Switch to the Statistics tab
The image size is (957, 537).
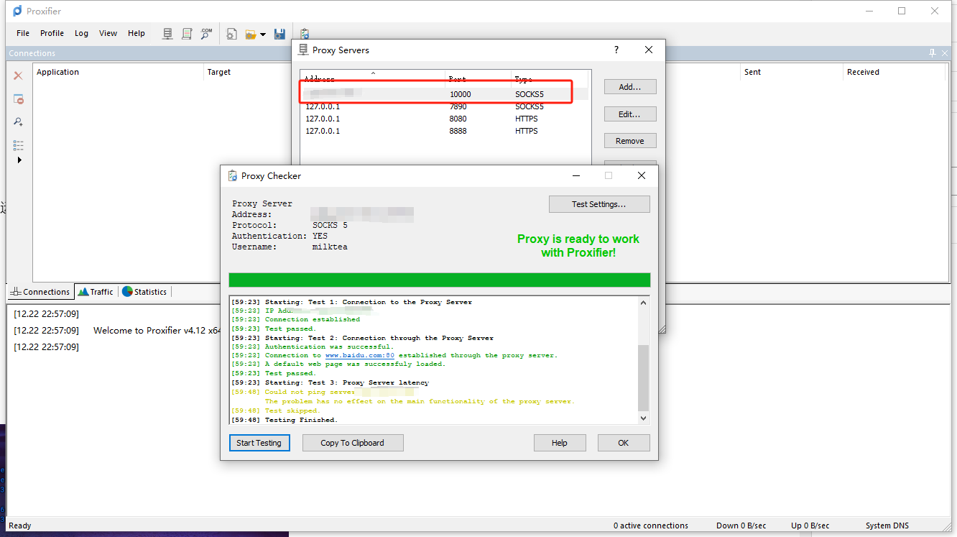[x=144, y=292]
